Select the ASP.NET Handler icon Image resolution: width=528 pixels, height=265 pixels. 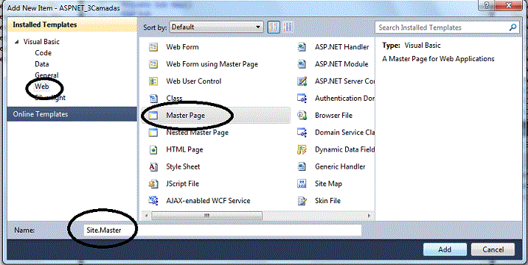click(x=302, y=47)
